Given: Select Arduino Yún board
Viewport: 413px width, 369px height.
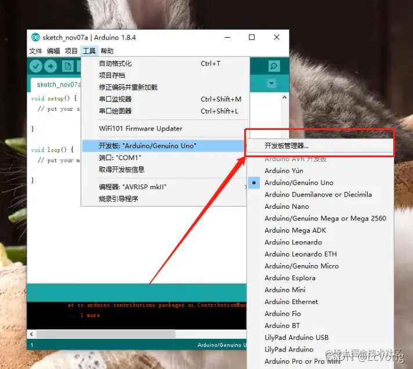Looking at the screenshot, I should (x=320, y=171).
